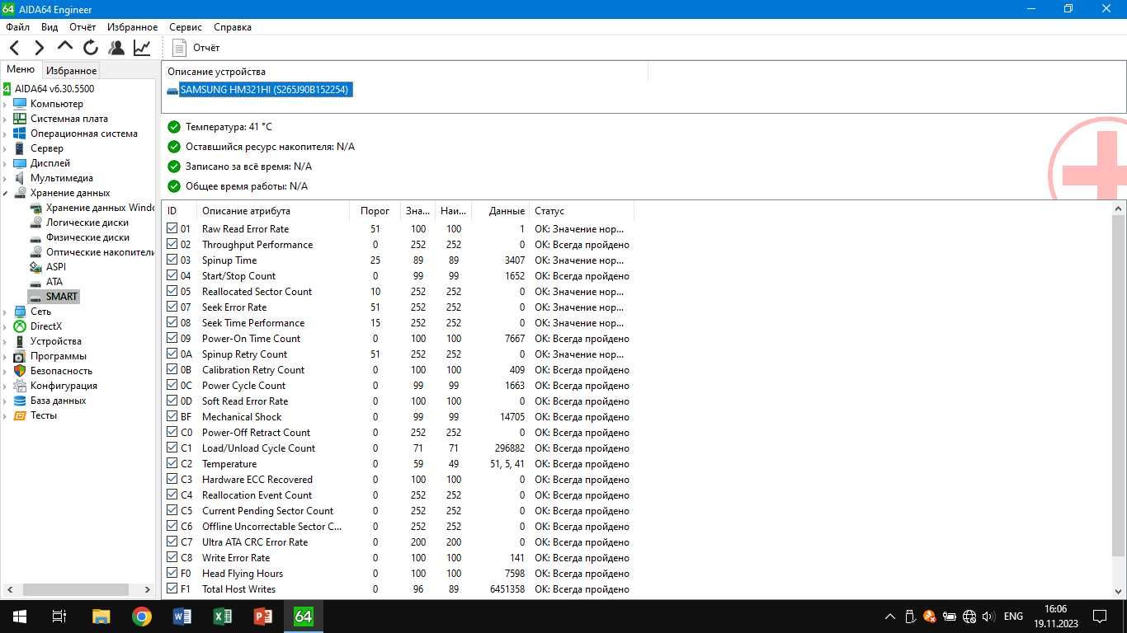Expand the Системная плата node
Image resolution: width=1127 pixels, height=633 pixels.
(6, 119)
